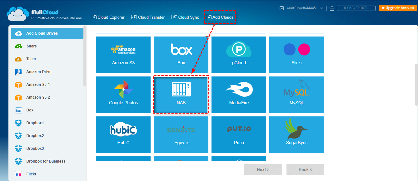
Task: Select the HubiC tile
Action: click(x=123, y=135)
